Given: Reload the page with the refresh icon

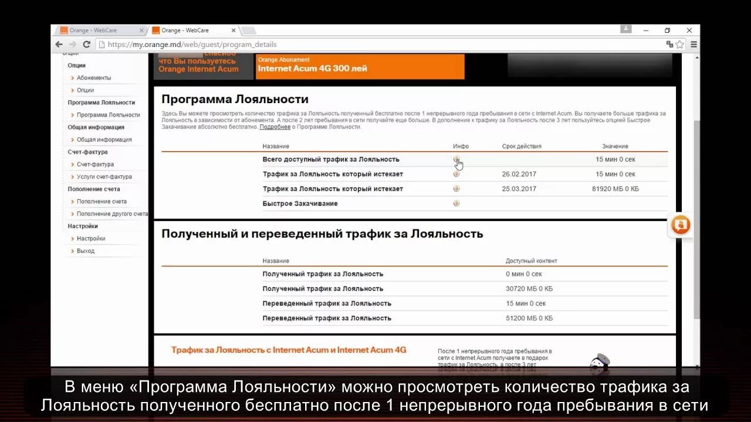Looking at the screenshot, I should pyautogui.click(x=87, y=45).
